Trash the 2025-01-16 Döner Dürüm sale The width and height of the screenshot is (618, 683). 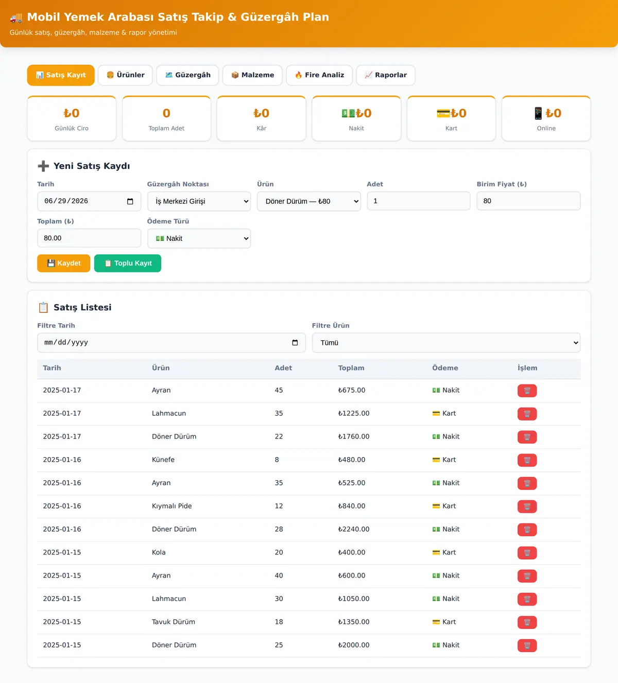click(527, 530)
